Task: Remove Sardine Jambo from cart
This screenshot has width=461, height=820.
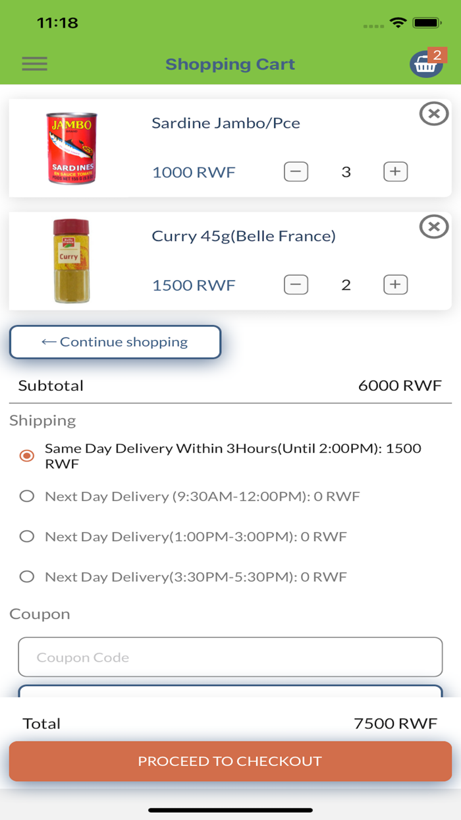Action: (433, 114)
